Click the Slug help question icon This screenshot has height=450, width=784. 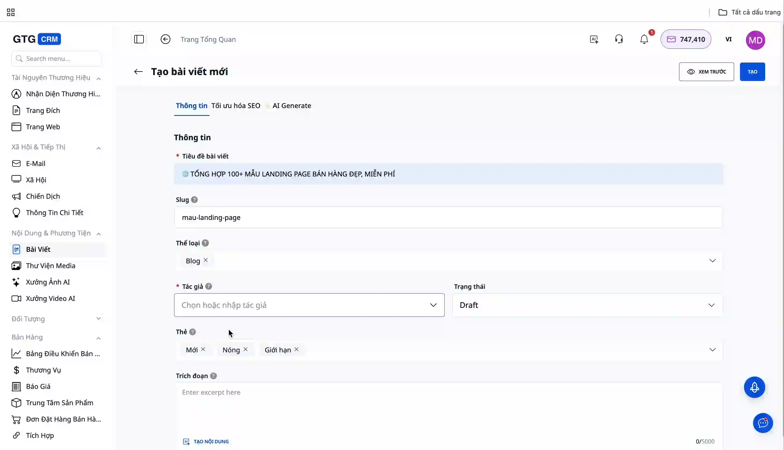tap(194, 200)
